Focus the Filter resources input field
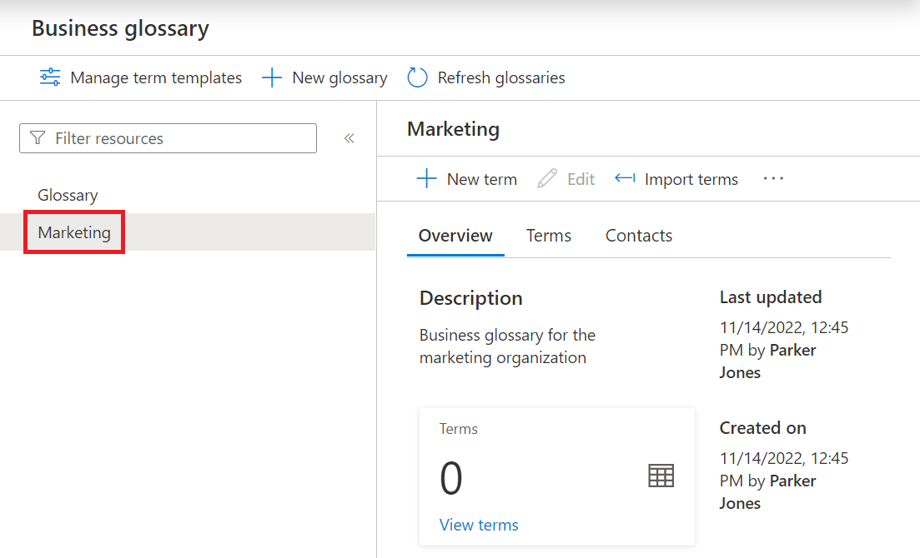 179,138
